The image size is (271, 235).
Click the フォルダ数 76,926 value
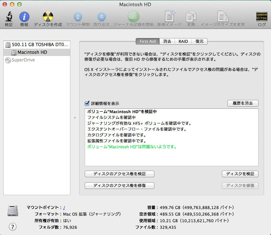click(70, 227)
